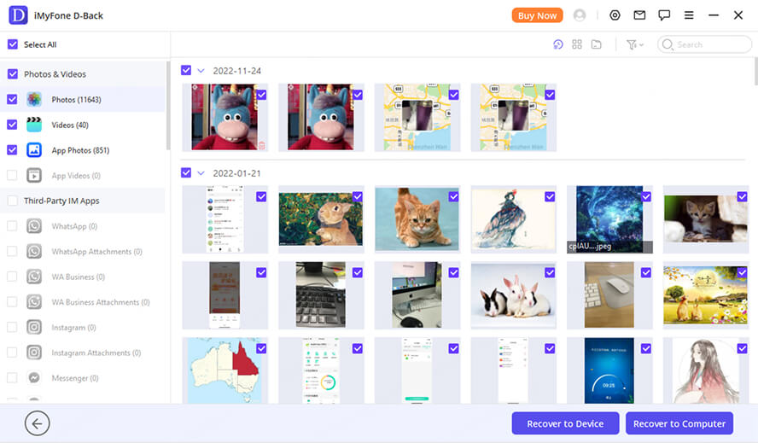Click the target settings icon in title bar
Image resolution: width=758 pixels, height=443 pixels.
coord(615,15)
